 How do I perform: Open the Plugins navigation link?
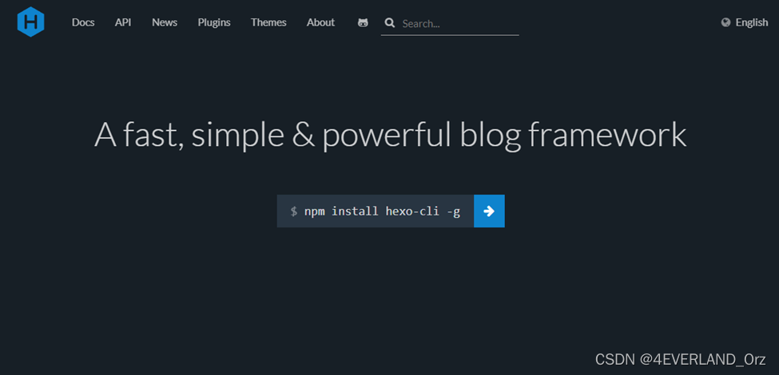[214, 22]
